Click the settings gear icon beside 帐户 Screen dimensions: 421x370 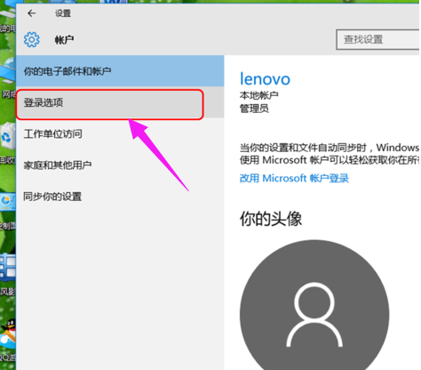32,39
